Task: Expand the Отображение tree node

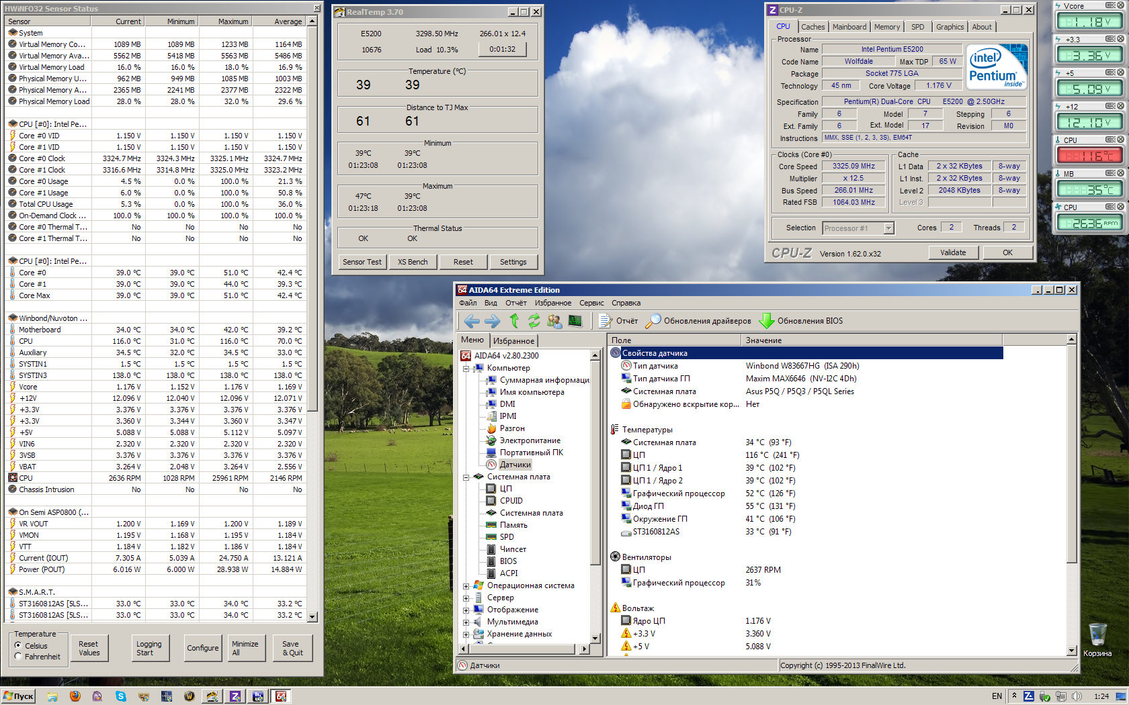Action: 466,610
